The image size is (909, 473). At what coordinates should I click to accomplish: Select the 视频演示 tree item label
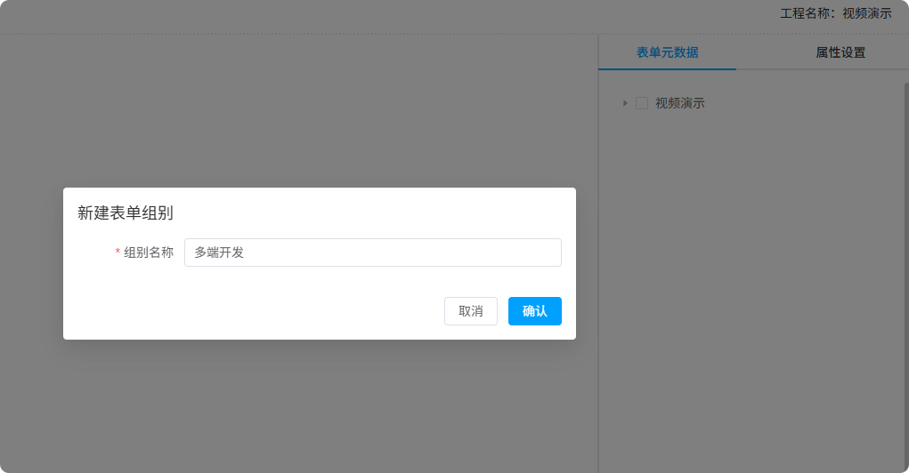[x=680, y=103]
